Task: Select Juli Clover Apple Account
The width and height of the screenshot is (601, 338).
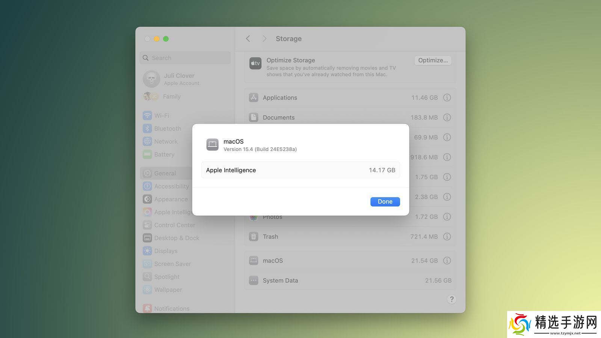Action: pos(179,79)
